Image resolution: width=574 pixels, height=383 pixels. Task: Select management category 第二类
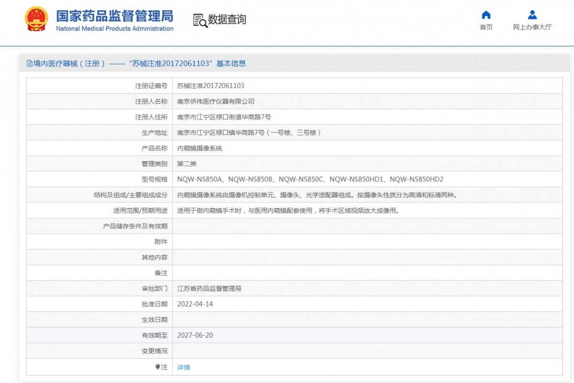[x=187, y=164]
